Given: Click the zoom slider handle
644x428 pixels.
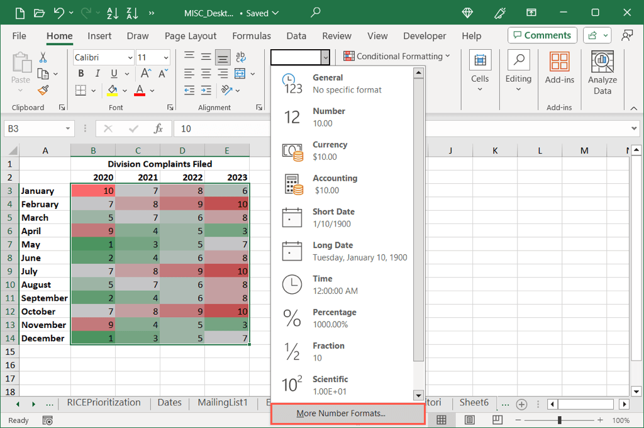Looking at the screenshot, I should 559,420.
